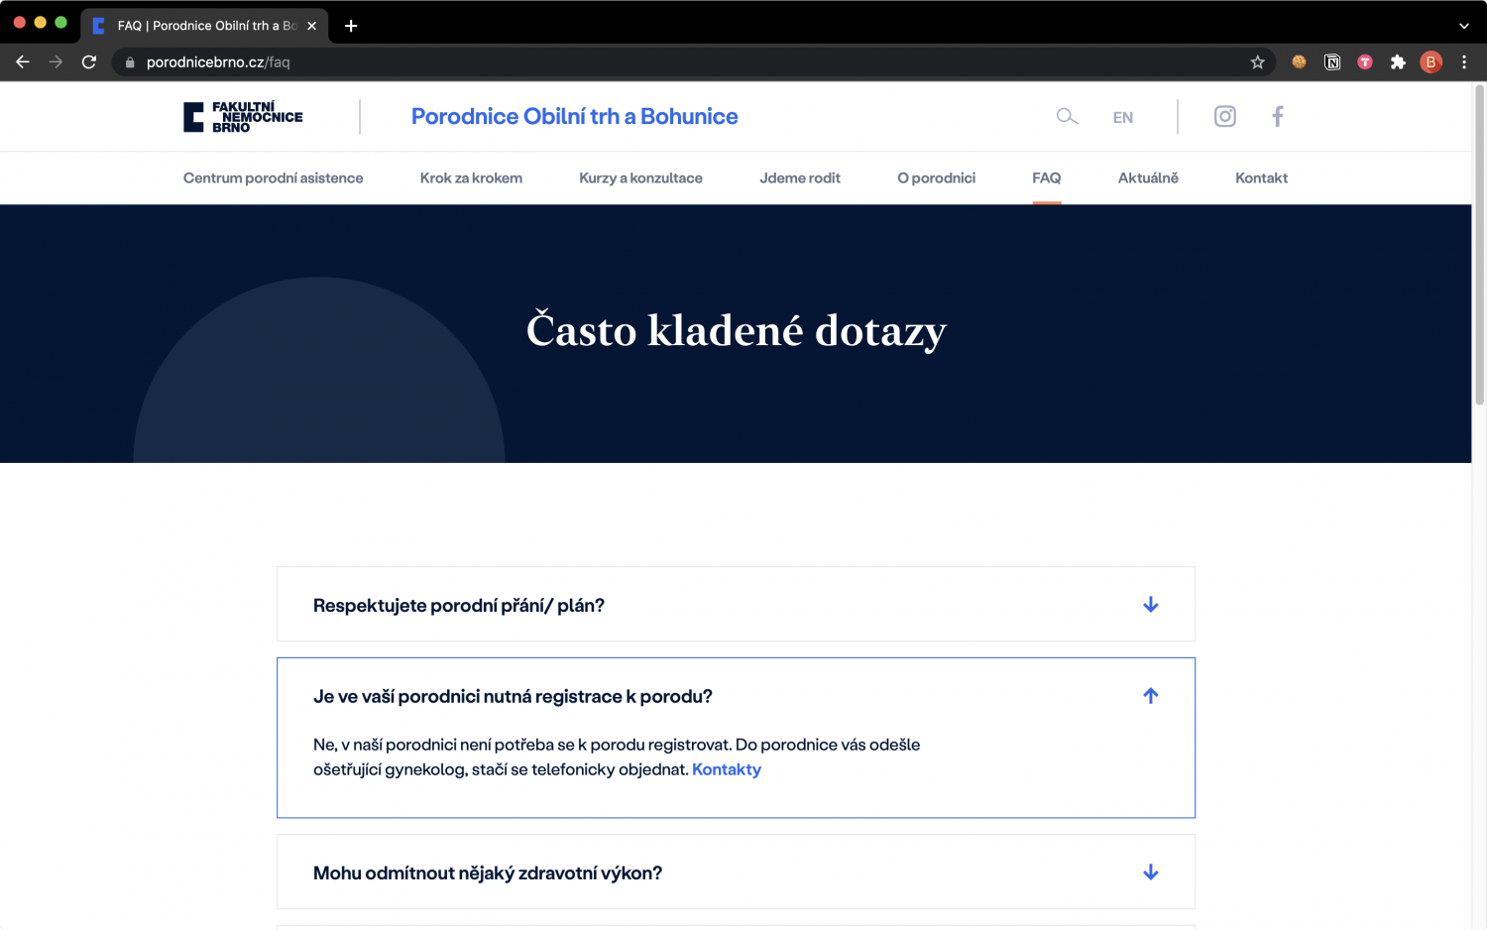Bookmark this page with the star icon
The height and width of the screenshot is (930, 1487).
coord(1257,62)
